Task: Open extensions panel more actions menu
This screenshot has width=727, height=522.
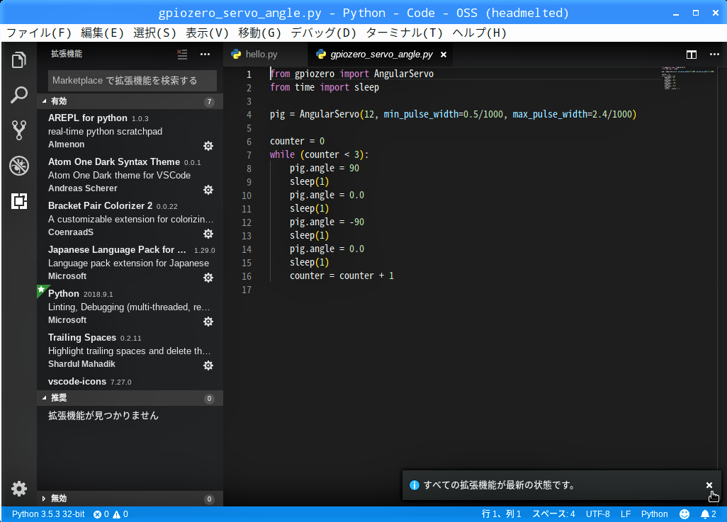Action: [x=205, y=55]
